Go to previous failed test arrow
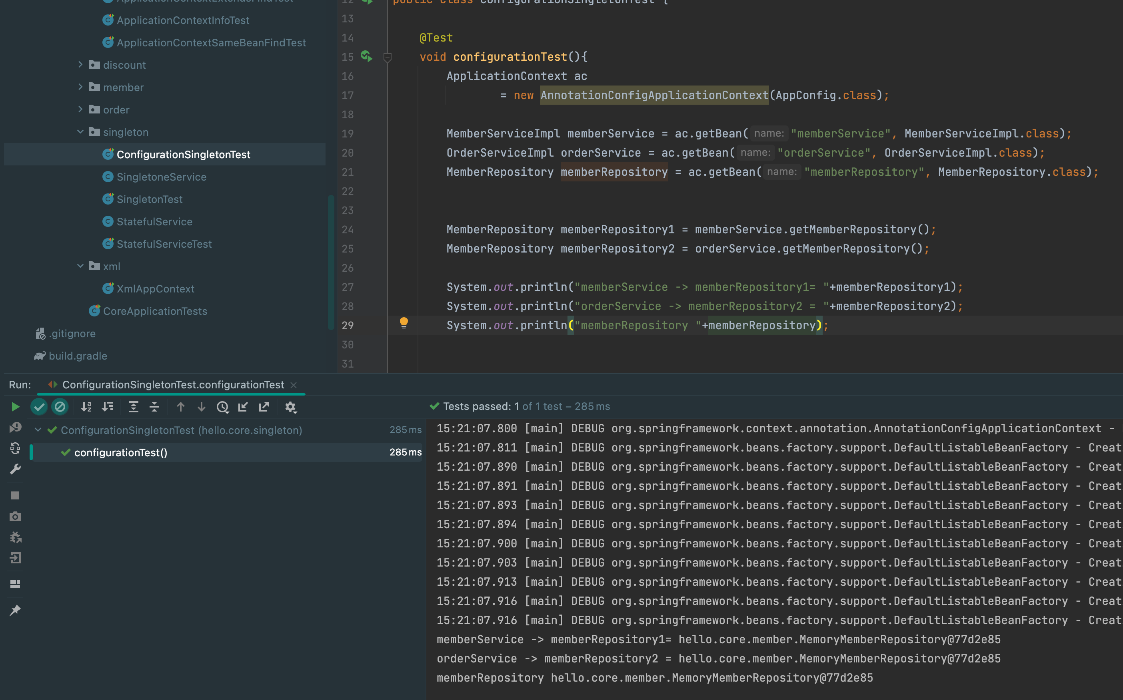 pos(180,407)
